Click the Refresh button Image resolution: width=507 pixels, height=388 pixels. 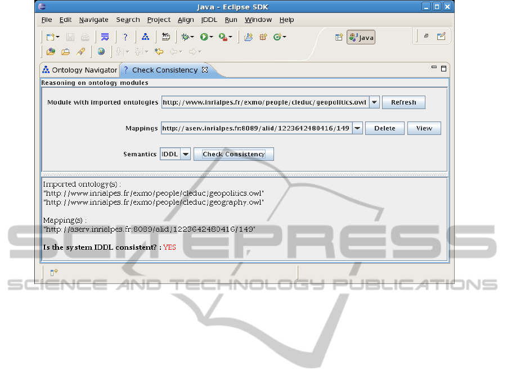pyautogui.click(x=403, y=102)
